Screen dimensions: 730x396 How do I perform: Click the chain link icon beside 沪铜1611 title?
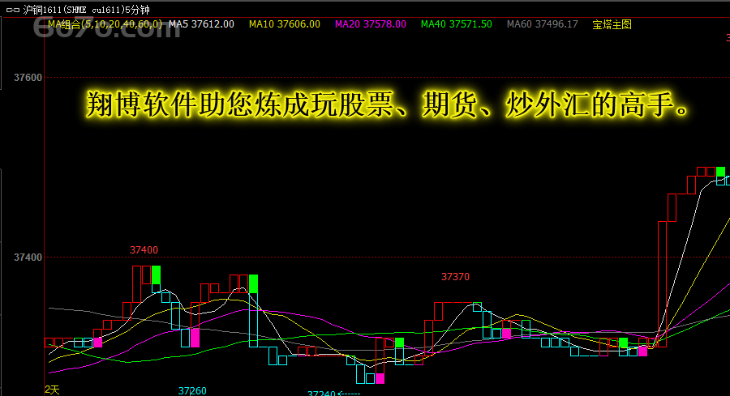[12, 10]
